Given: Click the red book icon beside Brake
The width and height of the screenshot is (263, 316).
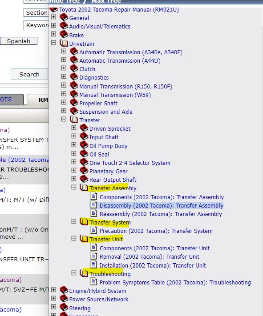Looking at the screenshot, I should click(64, 34).
